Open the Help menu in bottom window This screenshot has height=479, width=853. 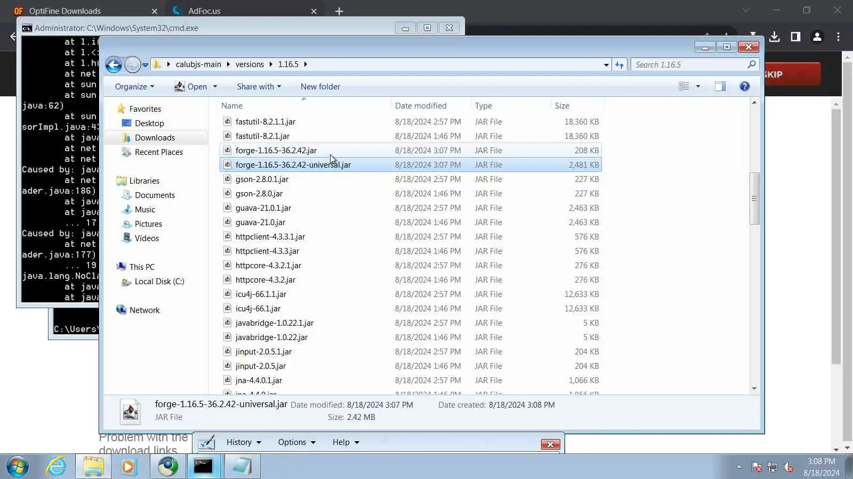pos(345,442)
